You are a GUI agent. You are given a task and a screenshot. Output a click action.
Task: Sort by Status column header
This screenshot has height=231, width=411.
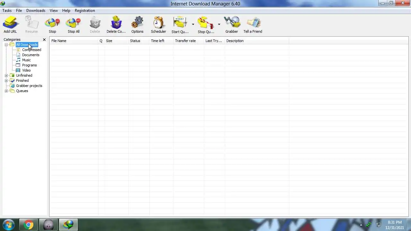(x=139, y=41)
